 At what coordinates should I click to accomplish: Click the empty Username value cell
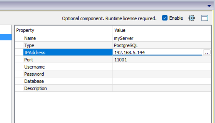(x=162, y=67)
